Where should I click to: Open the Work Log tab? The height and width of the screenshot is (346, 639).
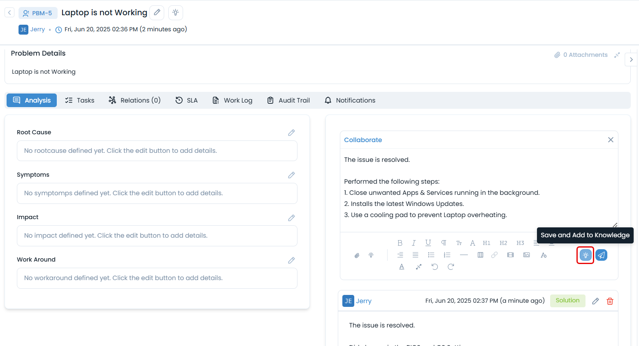[x=232, y=101]
